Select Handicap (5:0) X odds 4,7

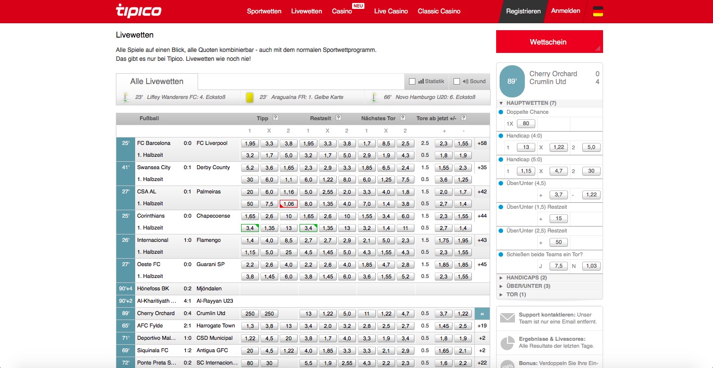pyautogui.click(x=559, y=171)
